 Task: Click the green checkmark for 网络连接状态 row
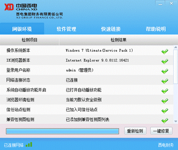[165, 81]
